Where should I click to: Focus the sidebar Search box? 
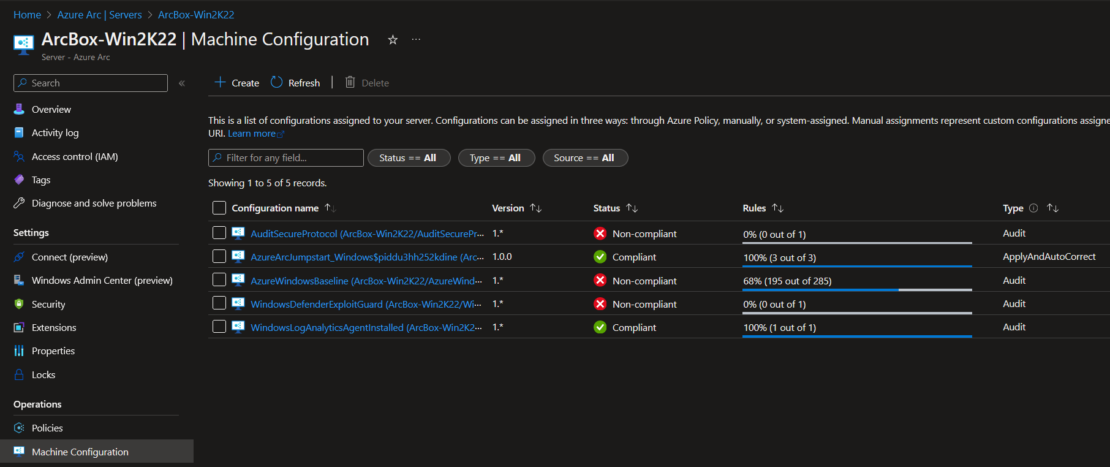click(91, 83)
